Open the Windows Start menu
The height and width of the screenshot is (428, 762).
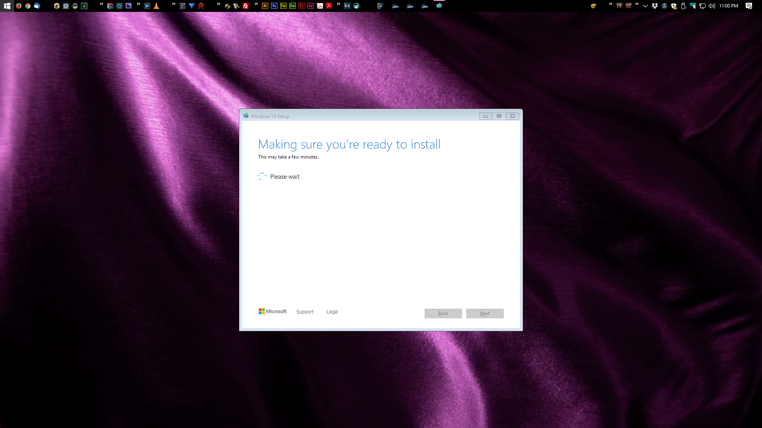click(x=7, y=6)
